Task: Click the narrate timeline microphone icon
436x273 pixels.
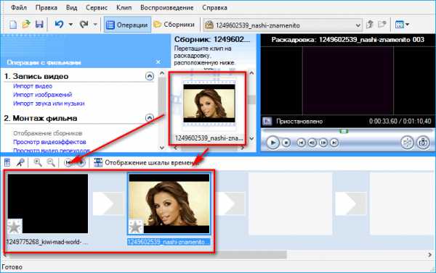Action: 20,162
